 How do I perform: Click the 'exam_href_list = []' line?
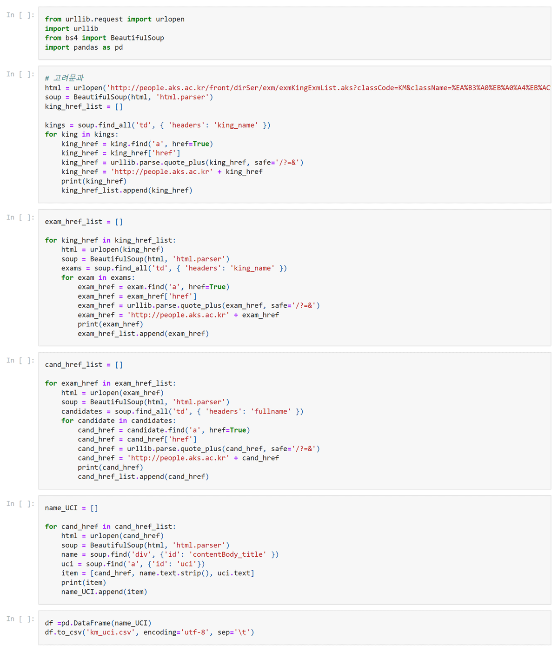84,222
